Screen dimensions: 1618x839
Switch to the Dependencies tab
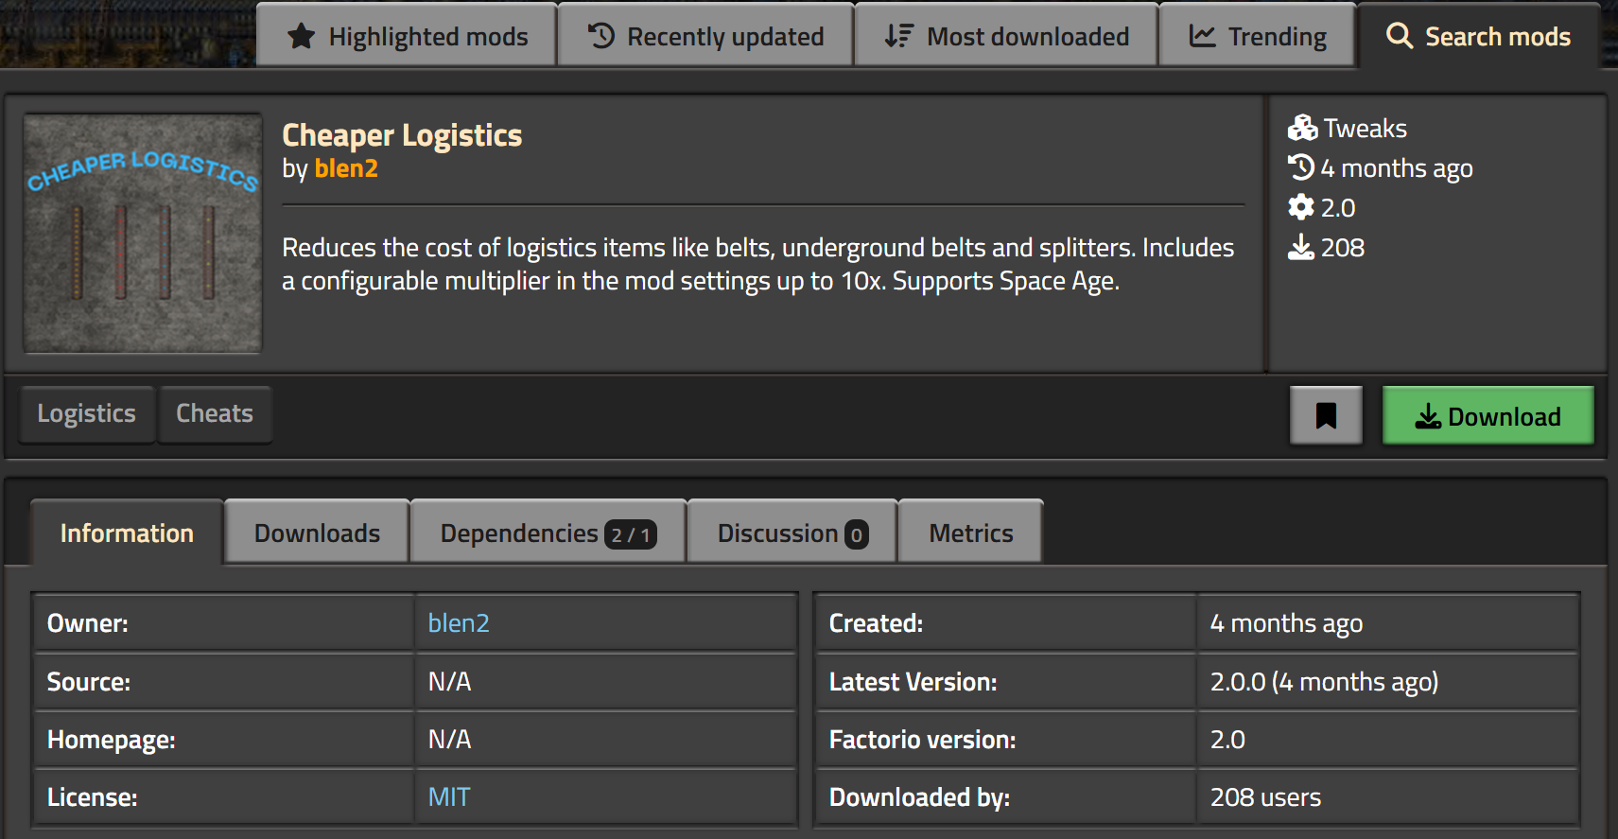(548, 533)
